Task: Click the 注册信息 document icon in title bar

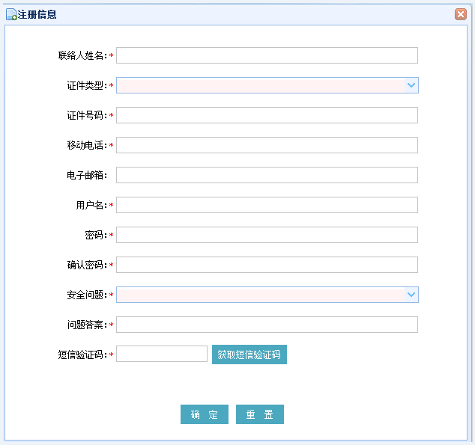Action: click(x=11, y=14)
